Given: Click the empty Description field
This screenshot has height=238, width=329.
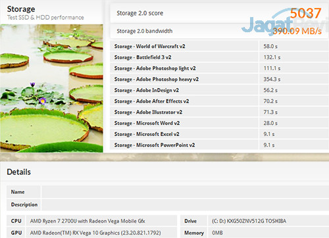Looking at the screenshot, I should pos(186,204).
